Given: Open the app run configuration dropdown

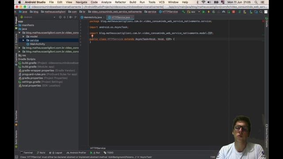Looking at the screenshot, I should (194, 12).
